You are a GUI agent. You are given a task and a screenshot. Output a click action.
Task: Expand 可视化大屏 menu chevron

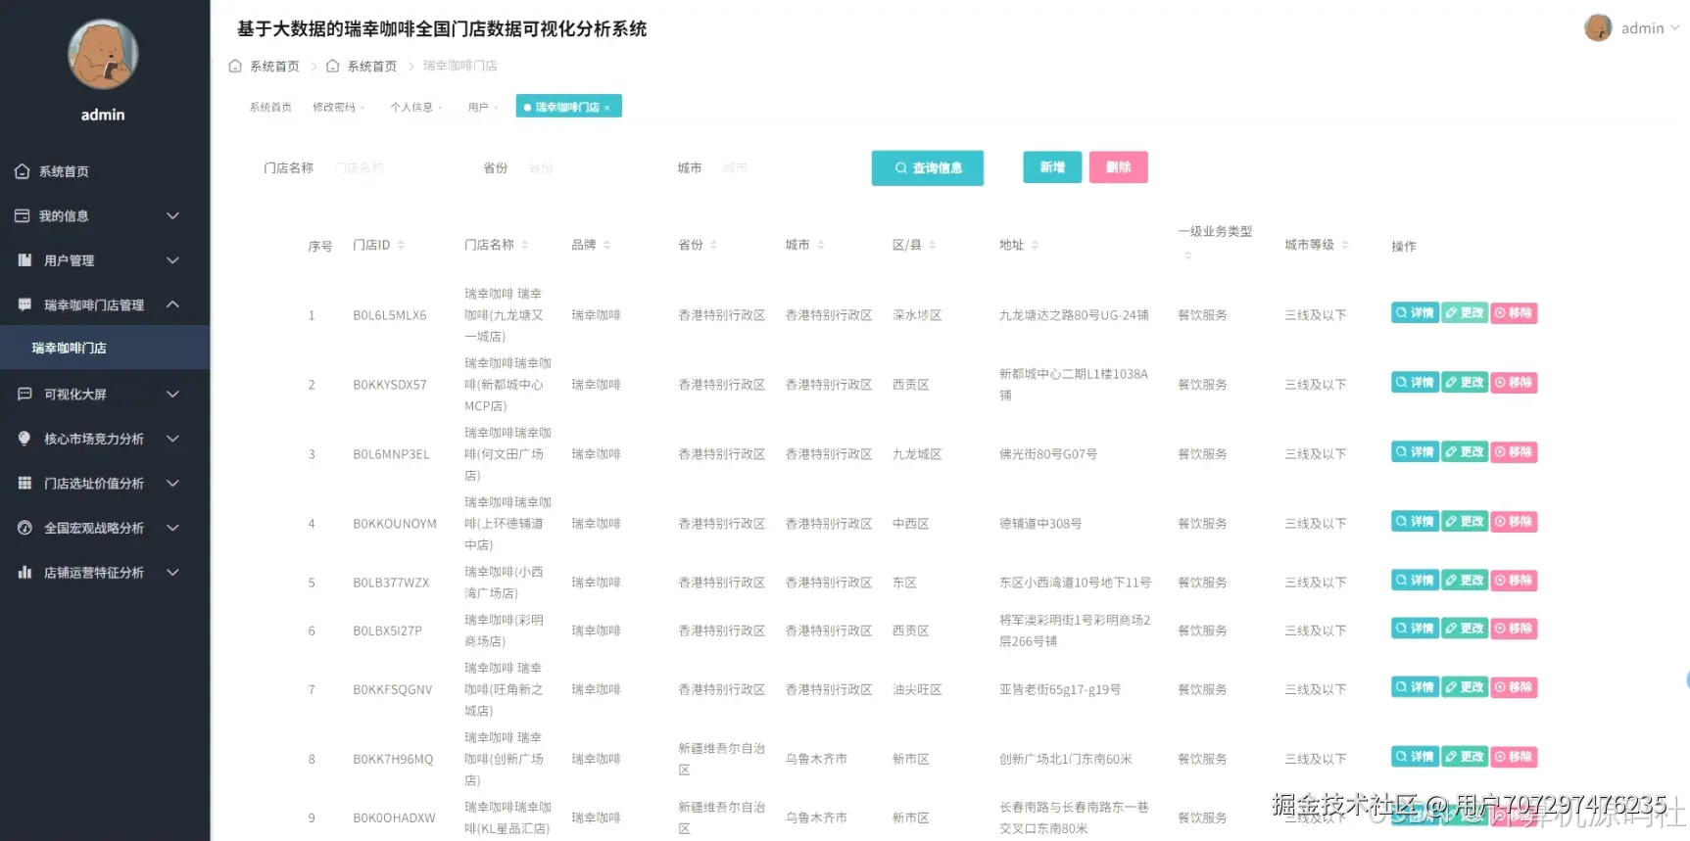tap(172, 394)
